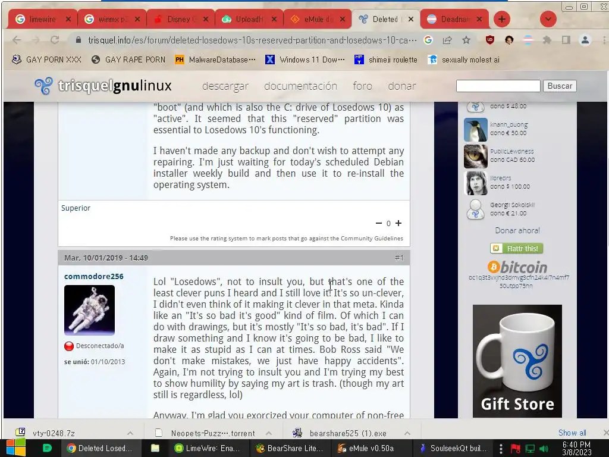Click the volume speaker tray icon
The width and height of the screenshot is (609, 457).
point(544,449)
